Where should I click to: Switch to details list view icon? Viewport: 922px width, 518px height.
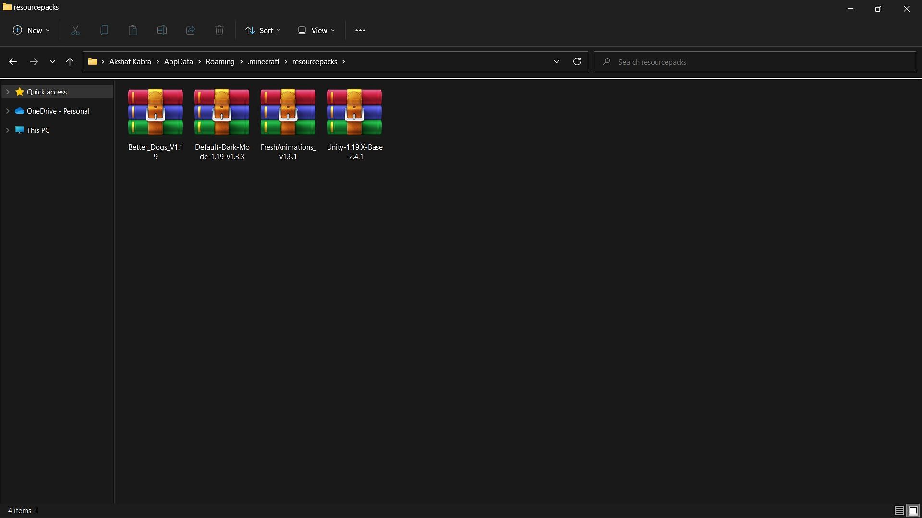pos(899,511)
